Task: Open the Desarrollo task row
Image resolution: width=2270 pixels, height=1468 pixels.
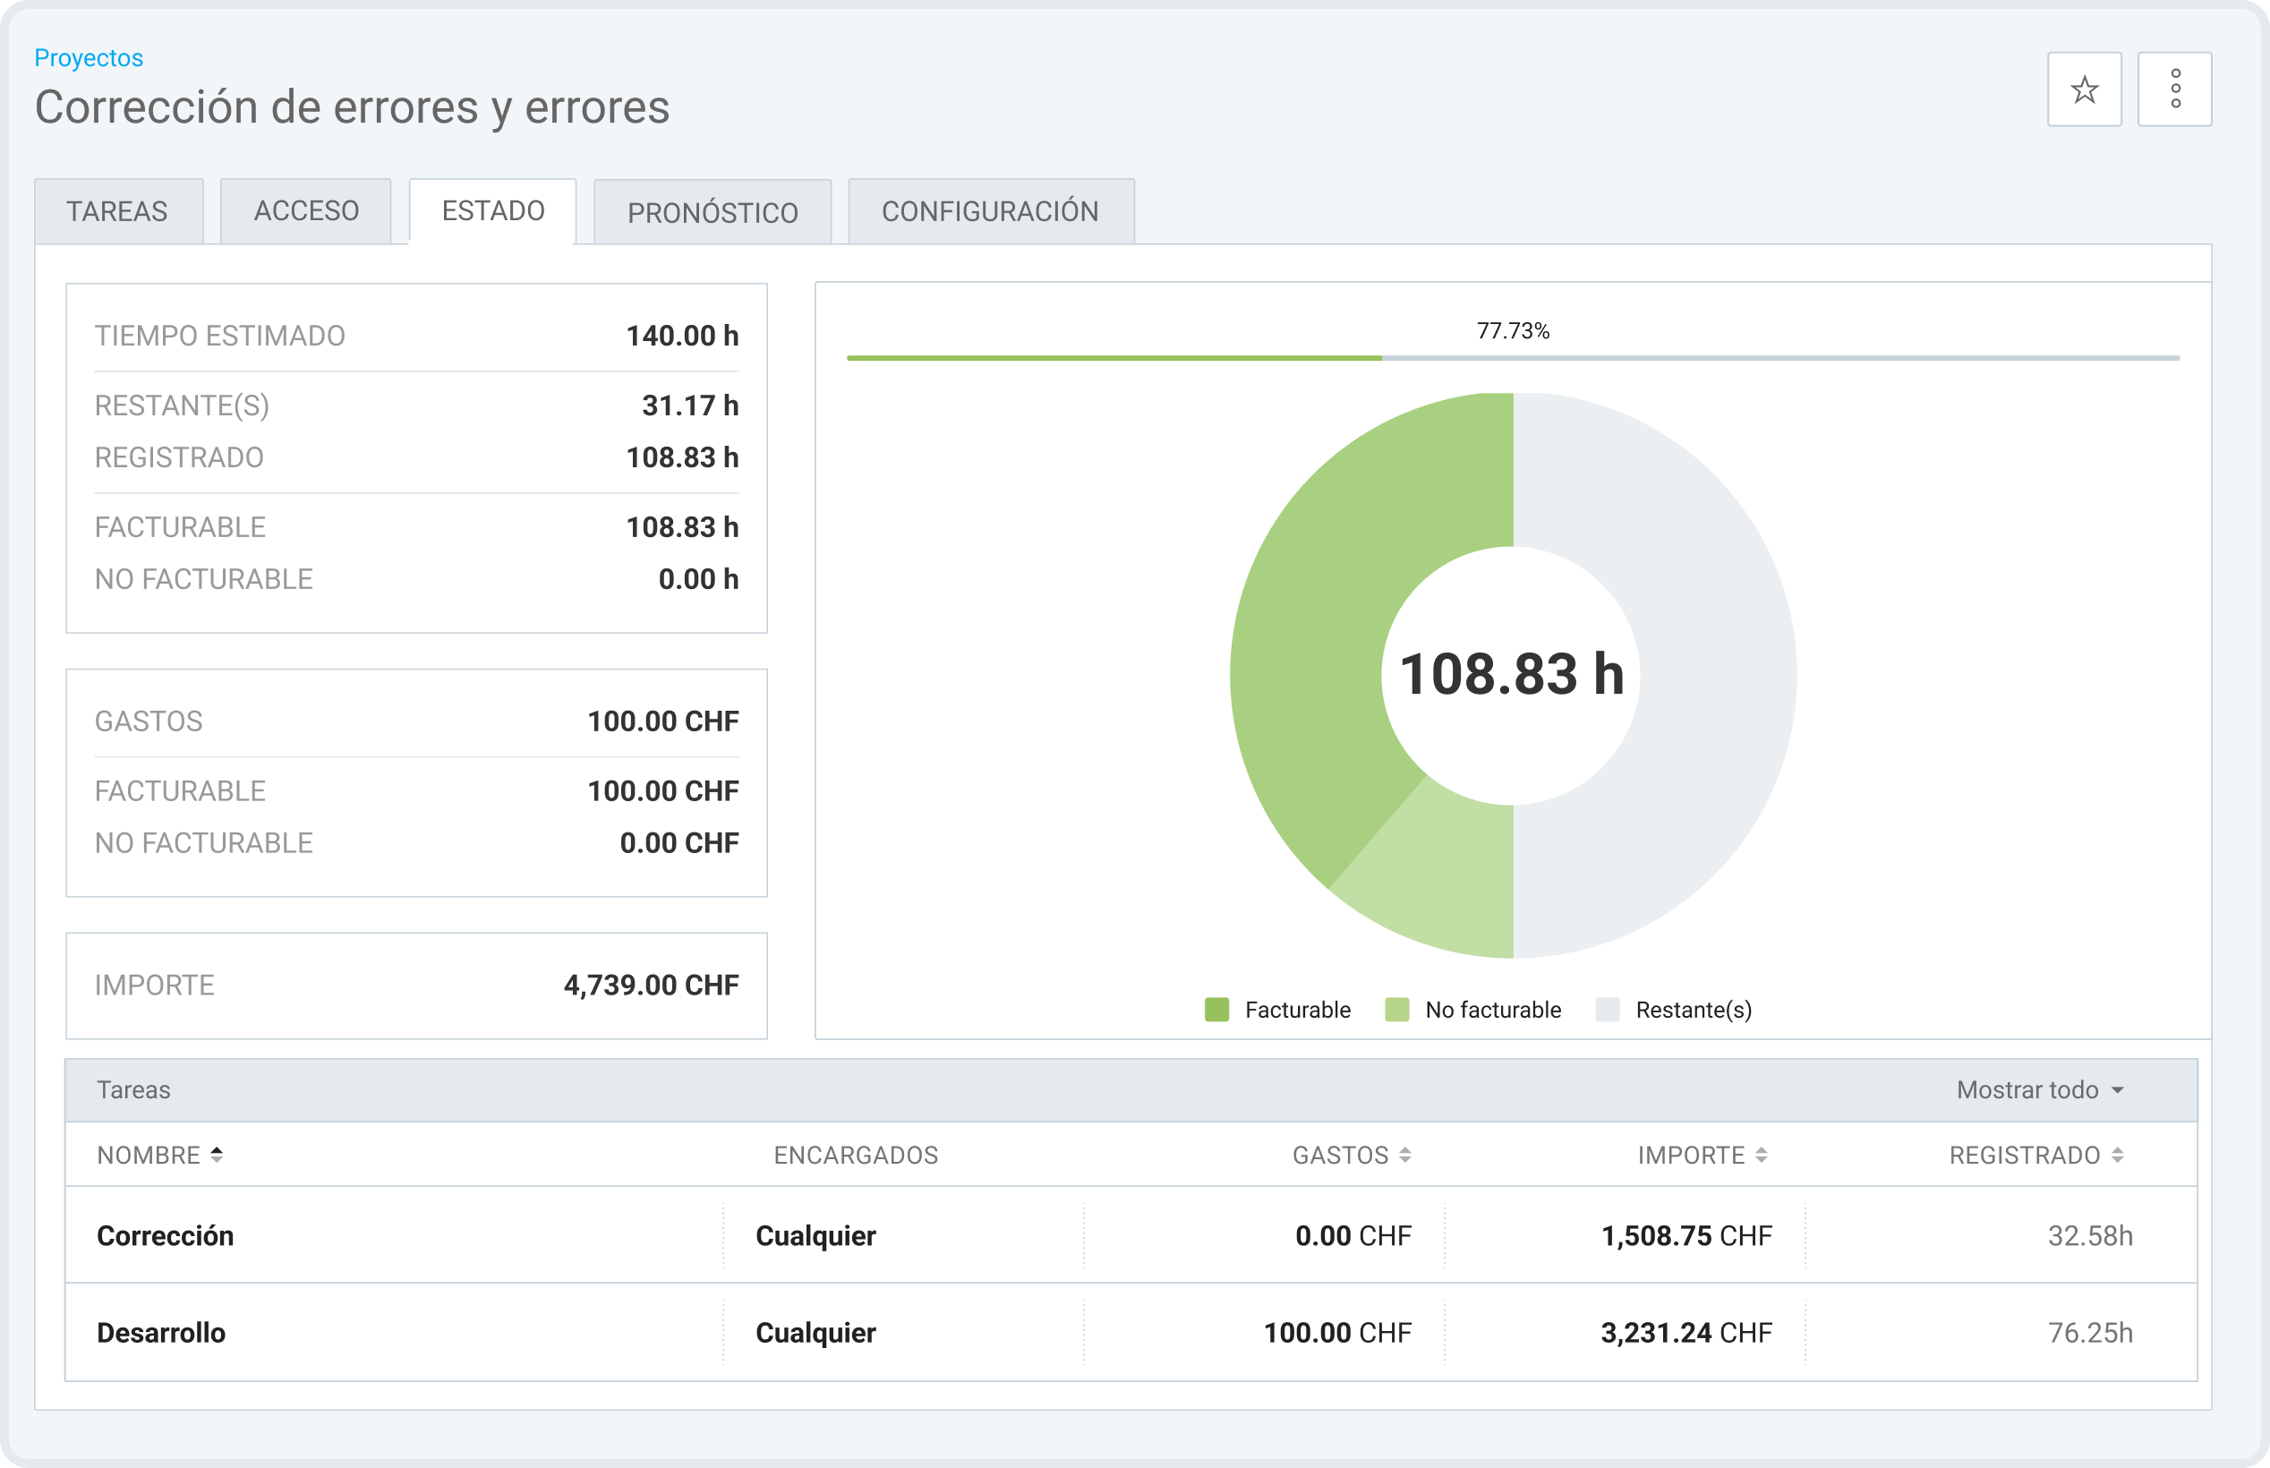Action: point(162,1333)
